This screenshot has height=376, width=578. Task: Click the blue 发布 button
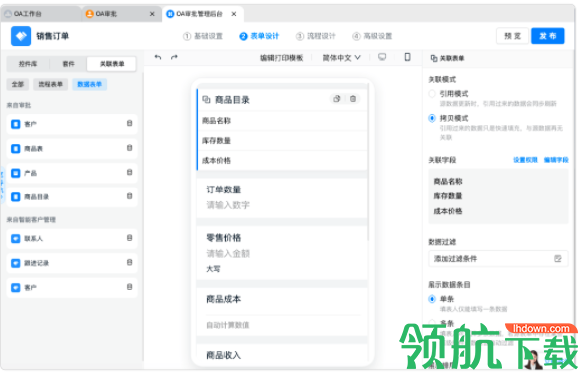pos(548,36)
